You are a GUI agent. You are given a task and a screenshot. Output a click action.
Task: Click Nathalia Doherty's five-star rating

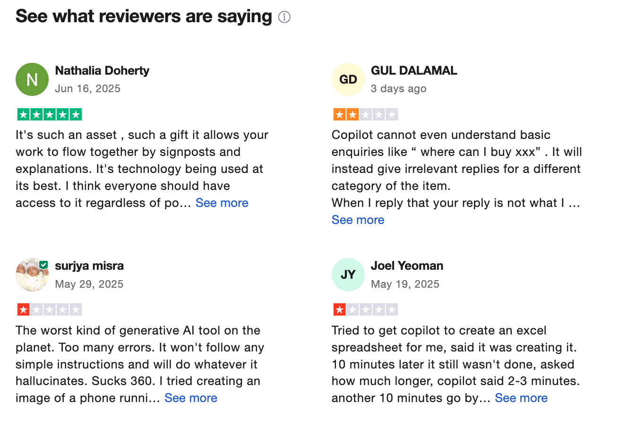[50, 114]
